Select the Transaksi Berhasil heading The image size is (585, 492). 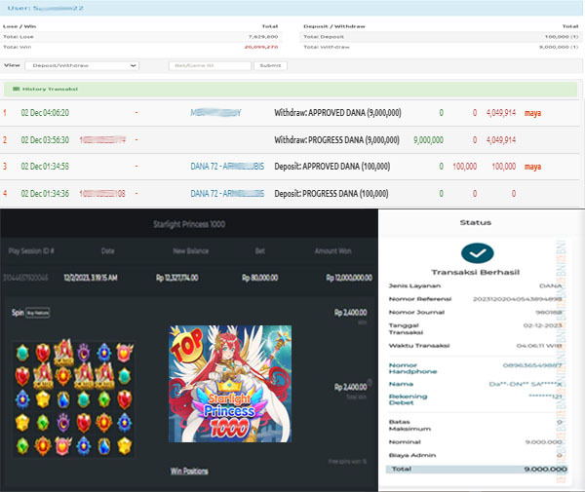click(476, 272)
